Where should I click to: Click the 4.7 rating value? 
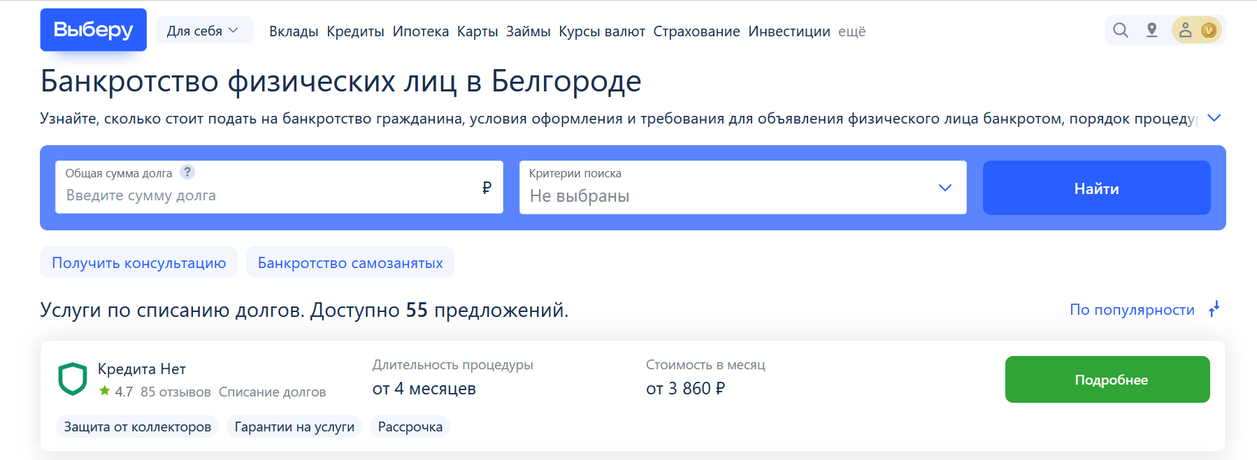[x=124, y=392]
